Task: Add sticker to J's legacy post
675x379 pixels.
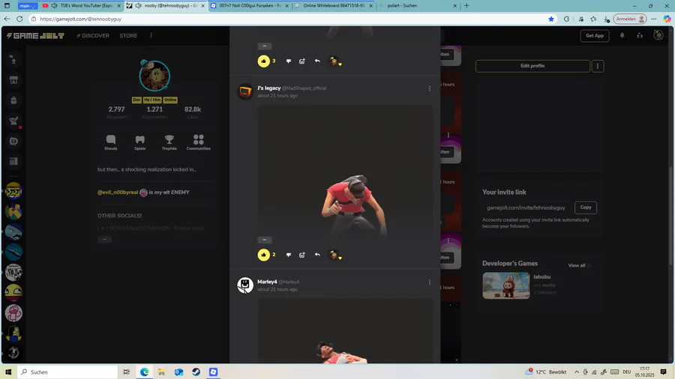Action: [x=302, y=255]
